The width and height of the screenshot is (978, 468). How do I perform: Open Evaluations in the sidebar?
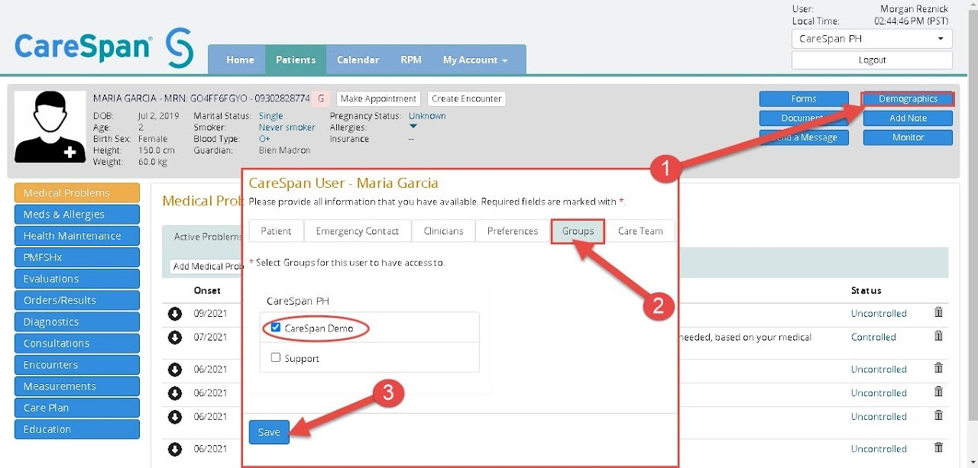[x=77, y=279]
